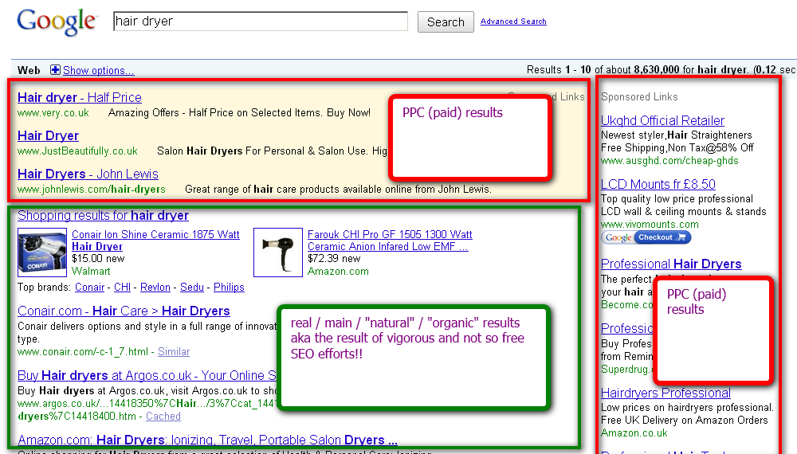Focus the search box containing hair dryer
The width and height of the screenshot is (797, 454).
261,22
